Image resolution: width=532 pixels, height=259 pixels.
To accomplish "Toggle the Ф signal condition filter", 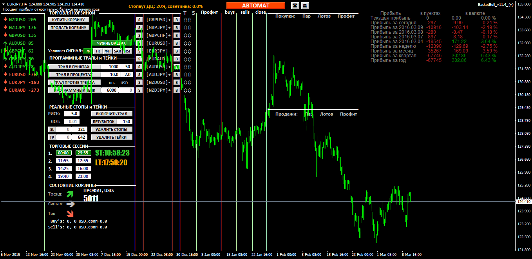I will pos(88,51).
